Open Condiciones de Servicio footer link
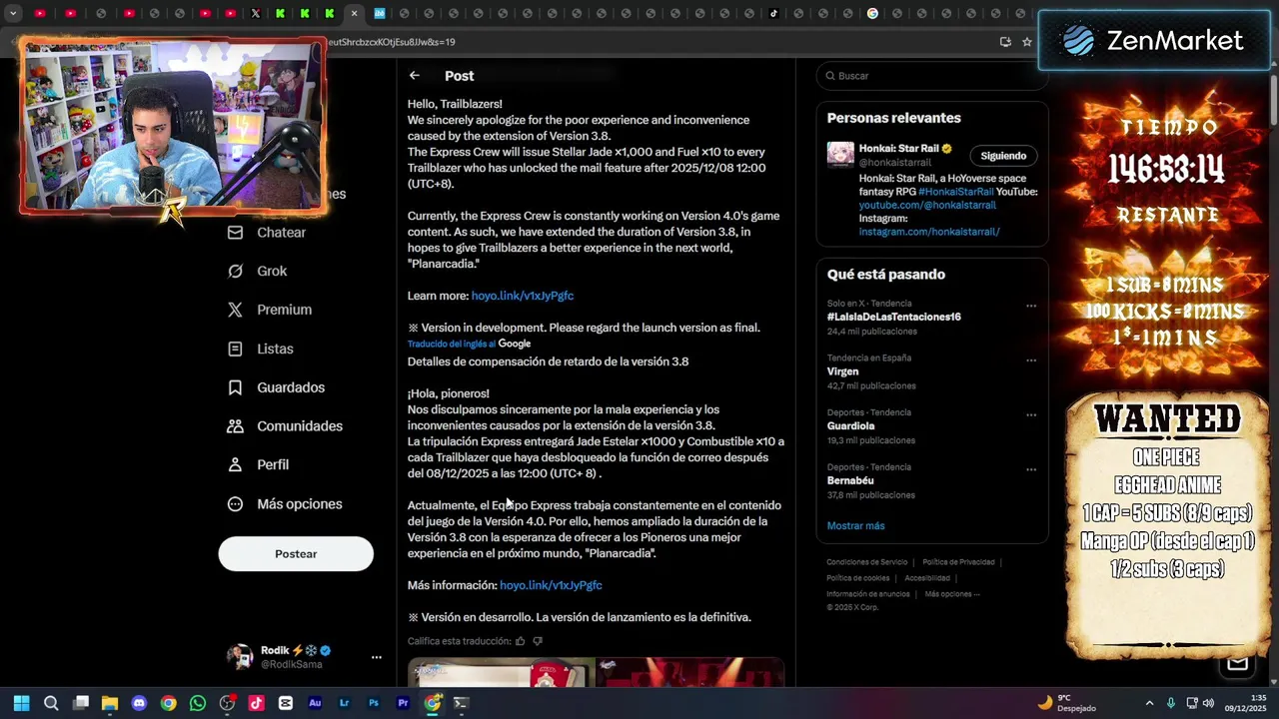This screenshot has height=719, width=1279. click(866, 562)
